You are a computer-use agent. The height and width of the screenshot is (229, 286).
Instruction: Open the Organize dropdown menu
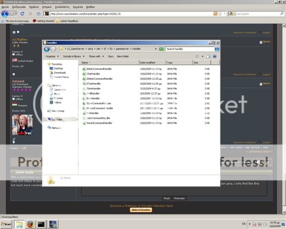[52, 56]
